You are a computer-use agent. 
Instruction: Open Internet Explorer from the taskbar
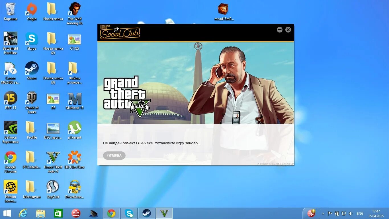pos(23,213)
